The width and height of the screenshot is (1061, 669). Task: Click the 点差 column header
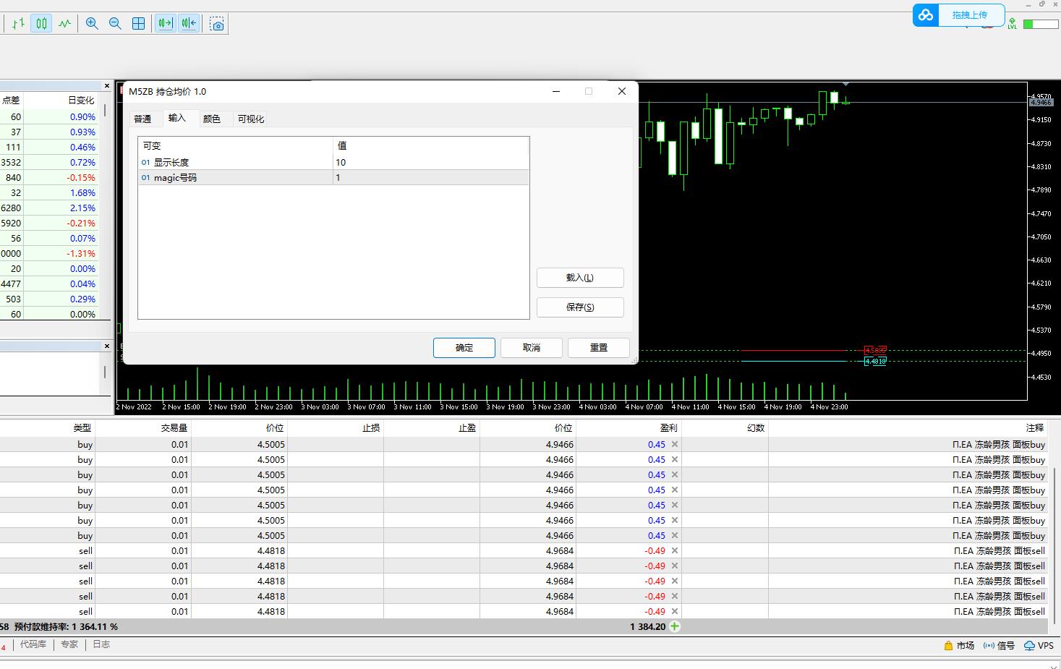pos(11,101)
